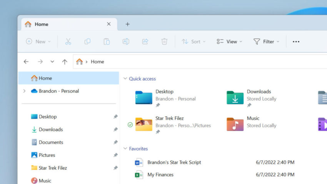Click the Delete trash can icon
The height and width of the screenshot is (184, 327).
pyautogui.click(x=164, y=42)
